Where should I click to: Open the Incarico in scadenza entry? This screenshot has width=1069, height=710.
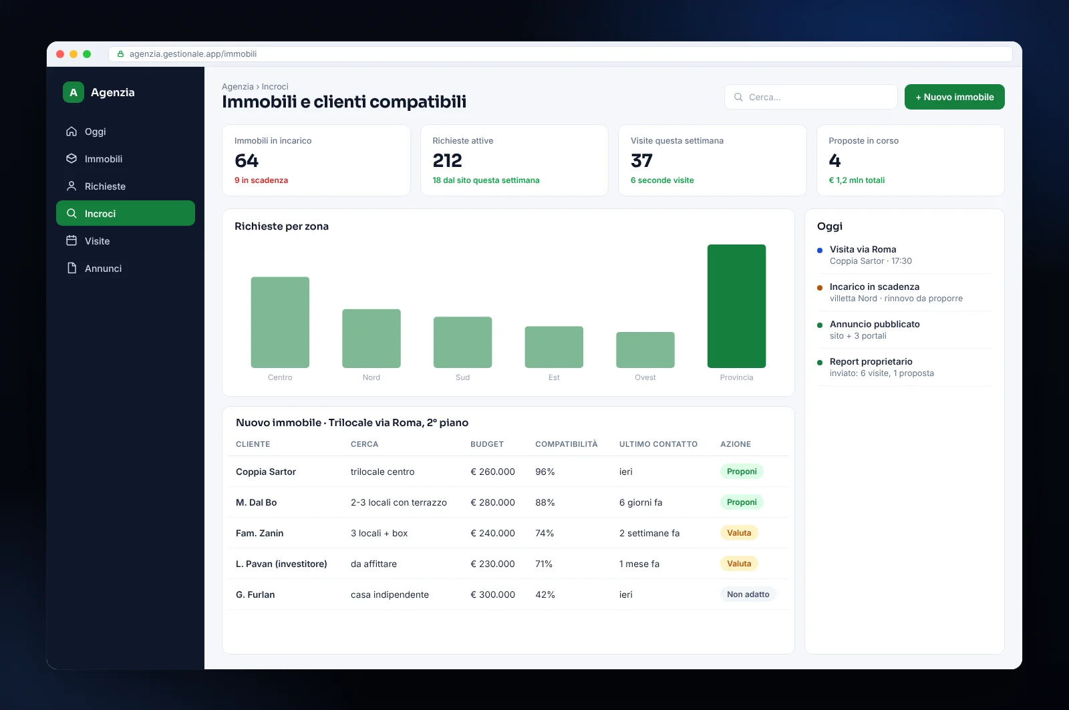[904, 293]
